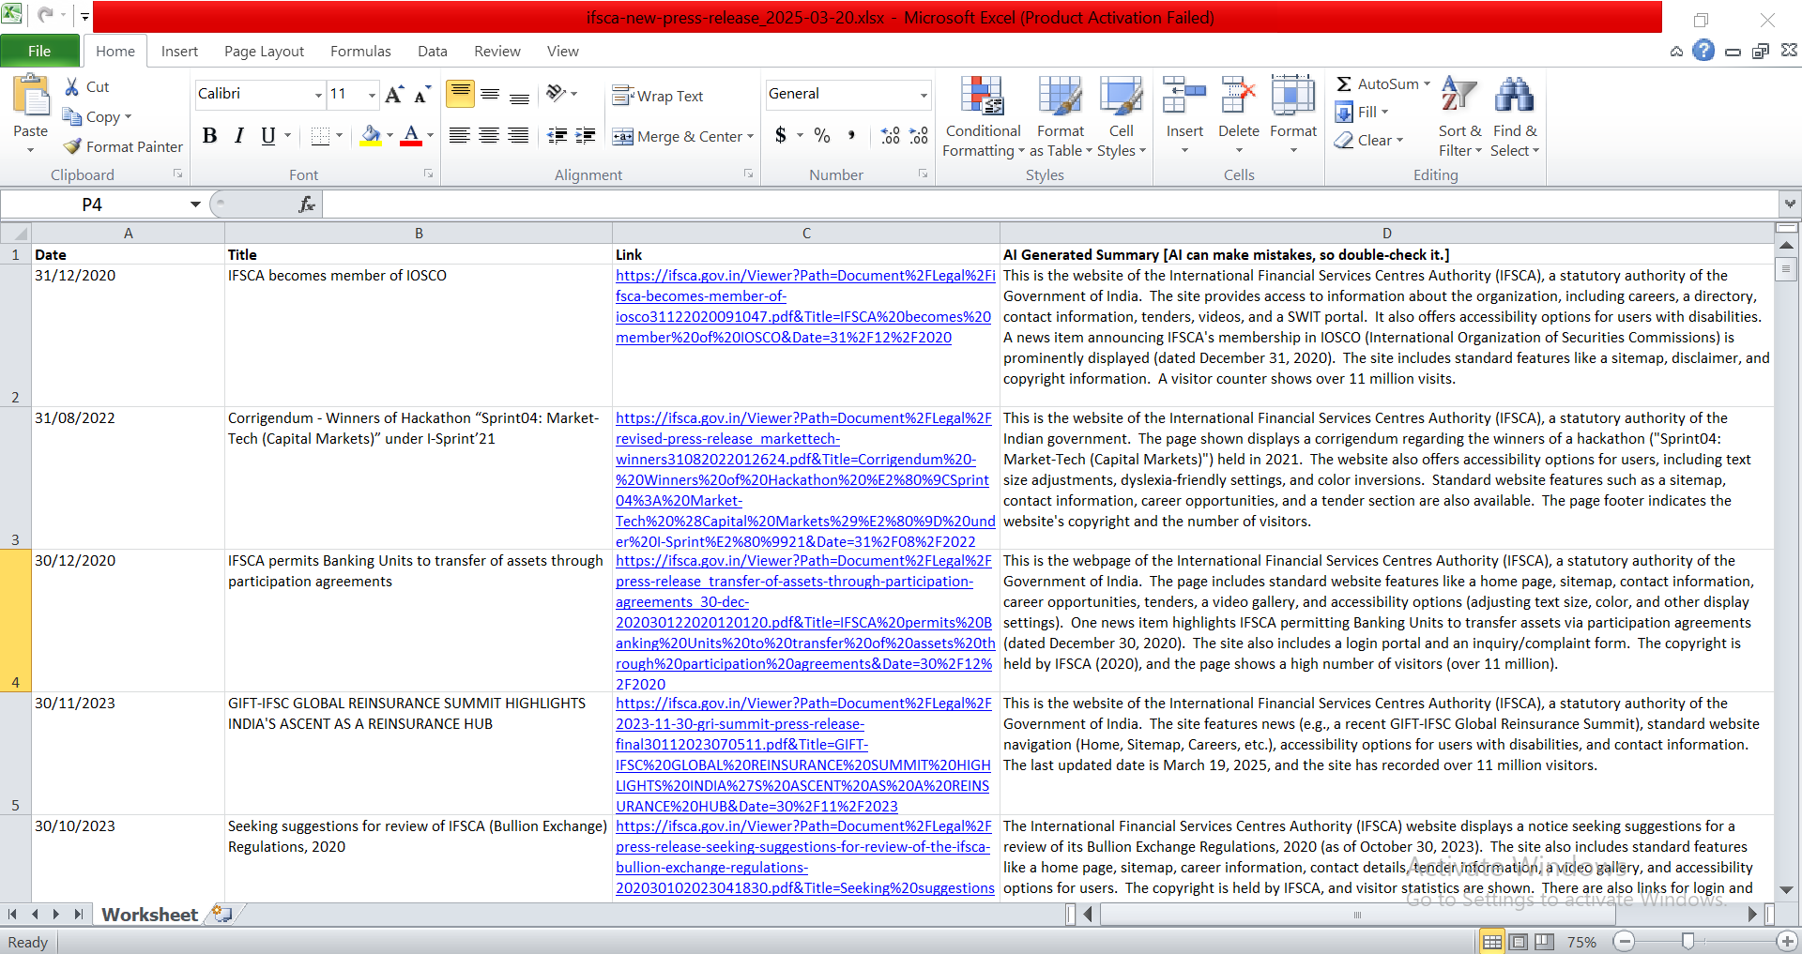
Task: Expand the font name Calibri dropdown
Action: point(318,94)
